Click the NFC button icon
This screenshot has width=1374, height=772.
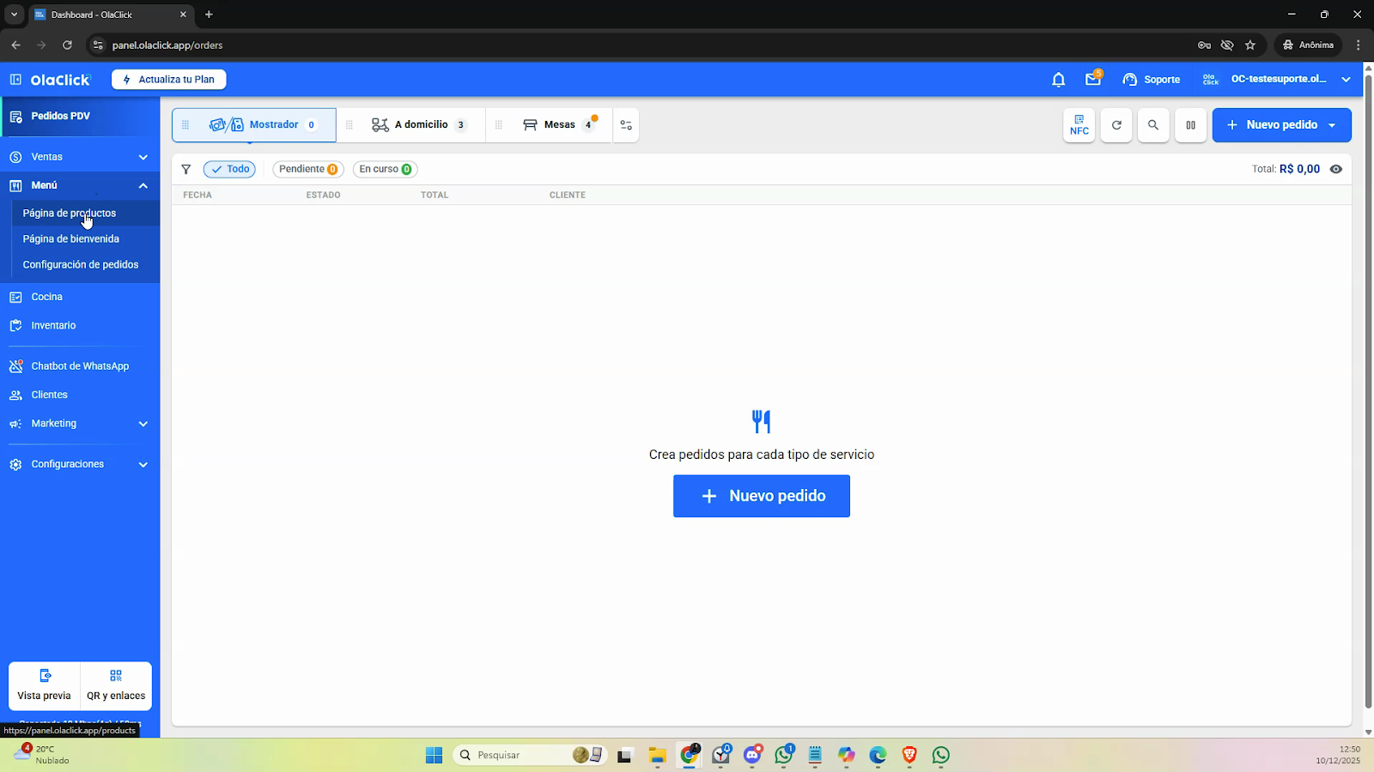click(1079, 125)
